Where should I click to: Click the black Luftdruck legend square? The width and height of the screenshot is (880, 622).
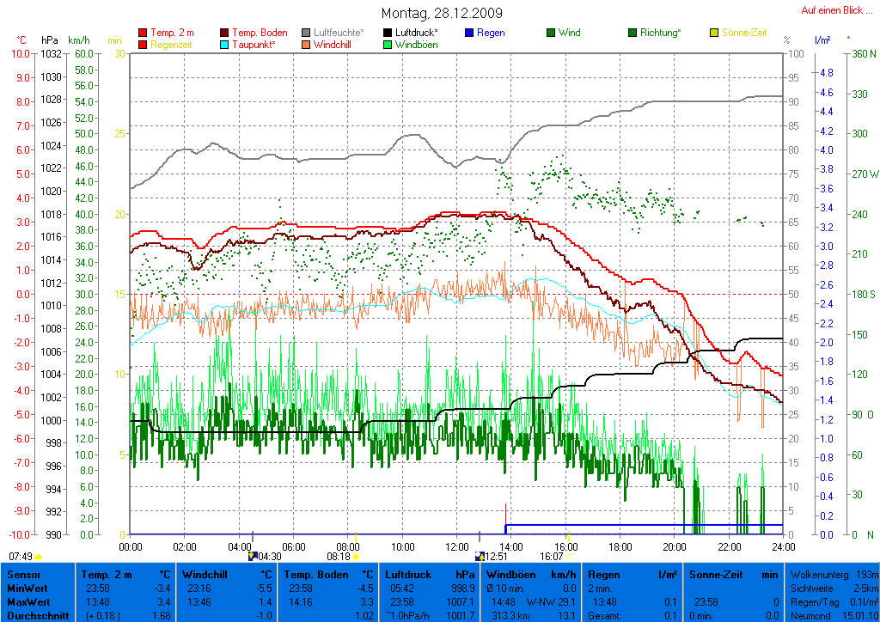[x=388, y=33]
